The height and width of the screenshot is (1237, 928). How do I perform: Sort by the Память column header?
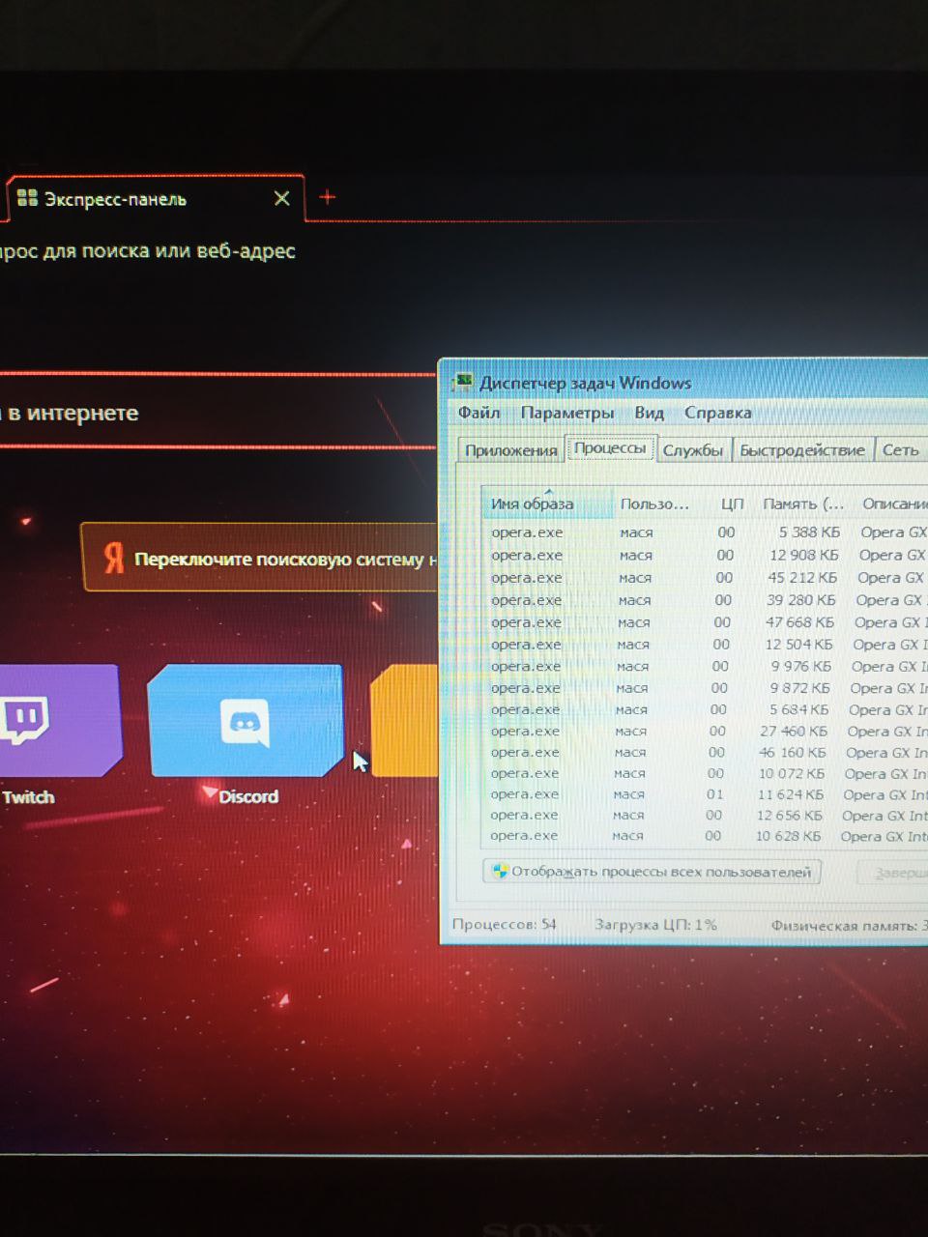(803, 503)
